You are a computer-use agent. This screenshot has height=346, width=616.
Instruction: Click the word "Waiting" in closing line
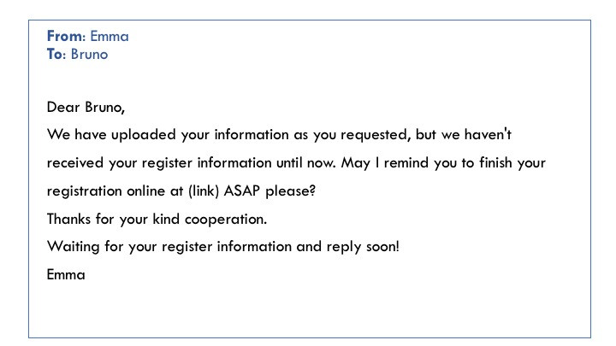click(73, 246)
